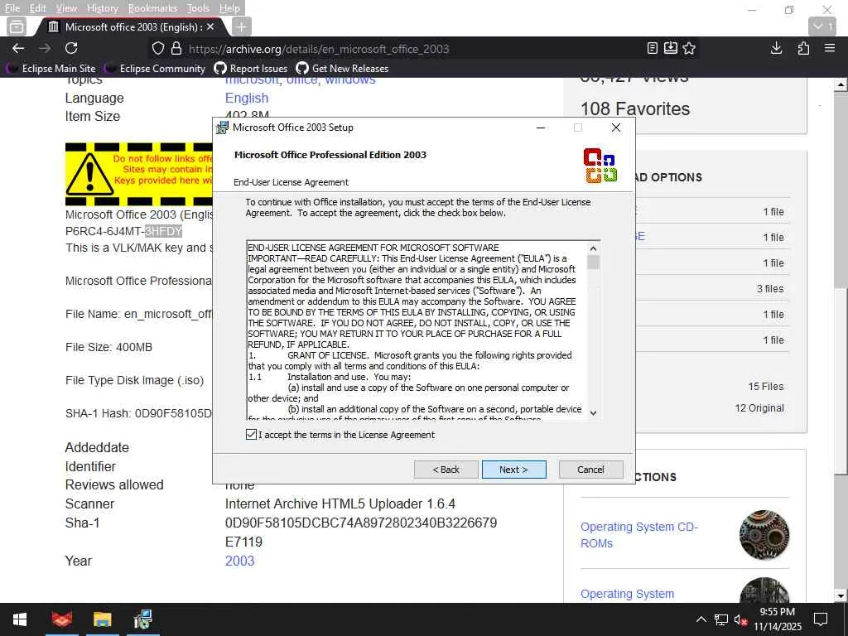The height and width of the screenshot is (636, 848).
Task: Open the Firefox File menu
Action: [x=12, y=8]
